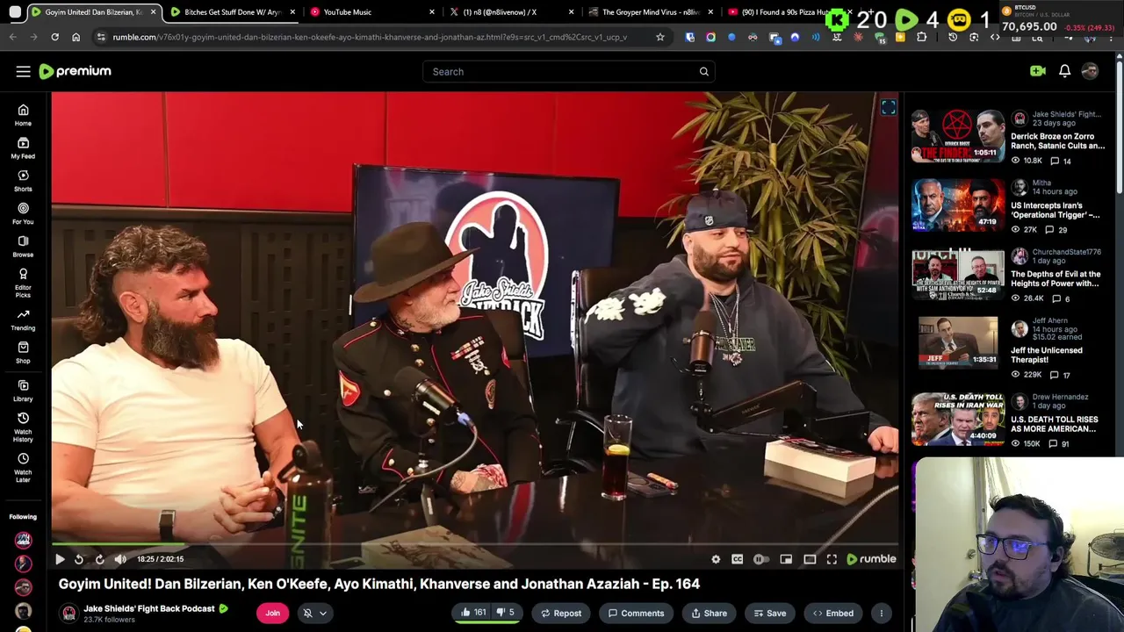Open the three-dot more options menu
This screenshot has height=632, width=1124.
pos(881,613)
